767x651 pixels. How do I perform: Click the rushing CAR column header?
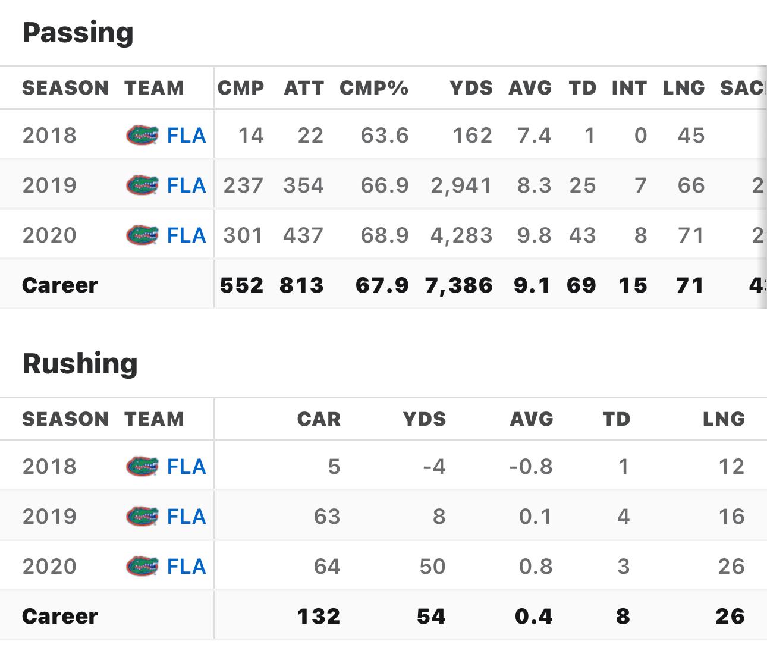click(319, 419)
